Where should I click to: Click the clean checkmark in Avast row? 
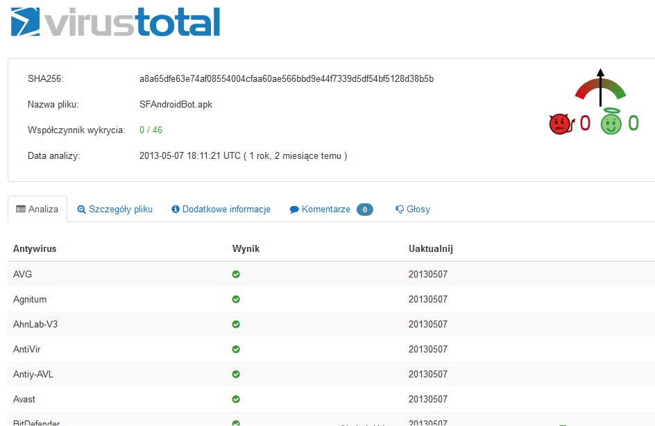(x=236, y=399)
